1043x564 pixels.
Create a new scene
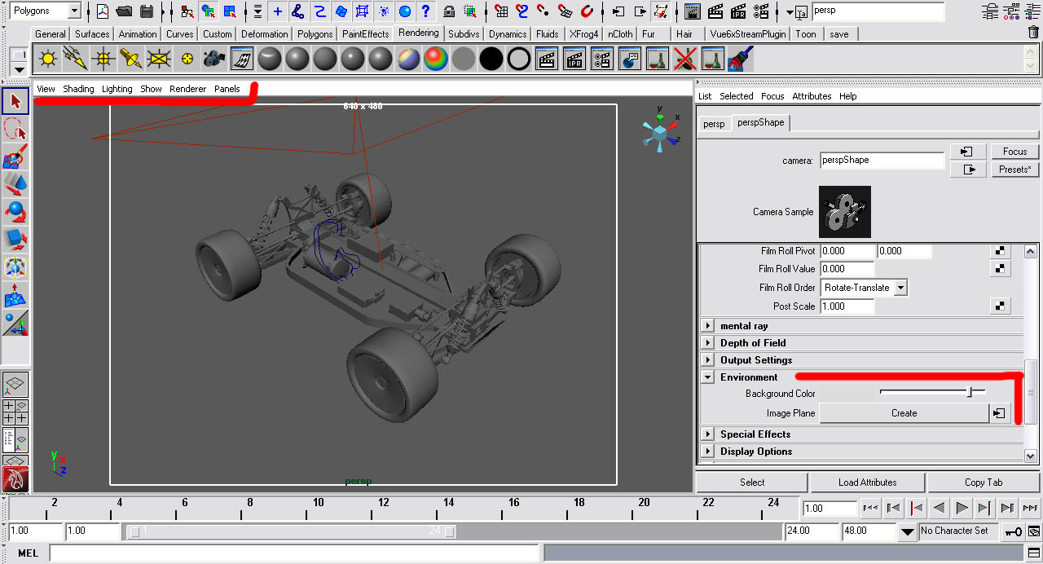click(x=103, y=11)
